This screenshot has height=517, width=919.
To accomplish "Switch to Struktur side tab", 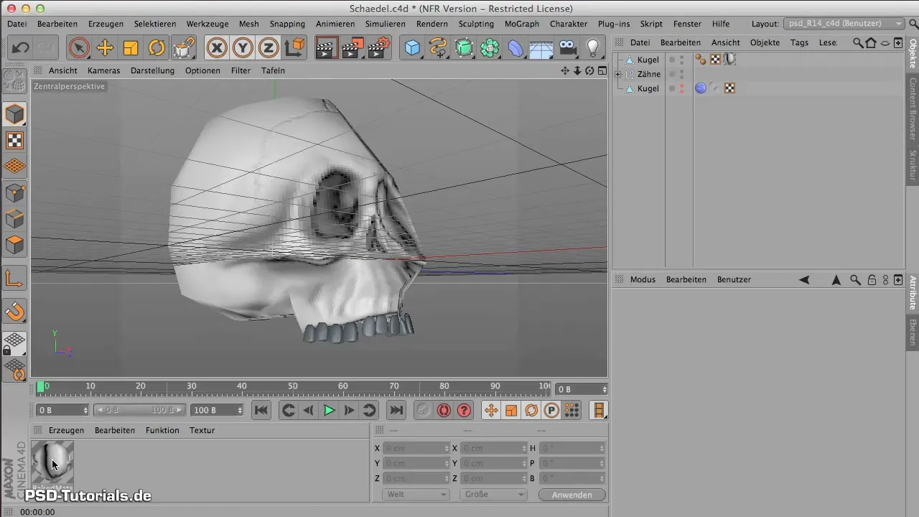I will click(x=913, y=164).
